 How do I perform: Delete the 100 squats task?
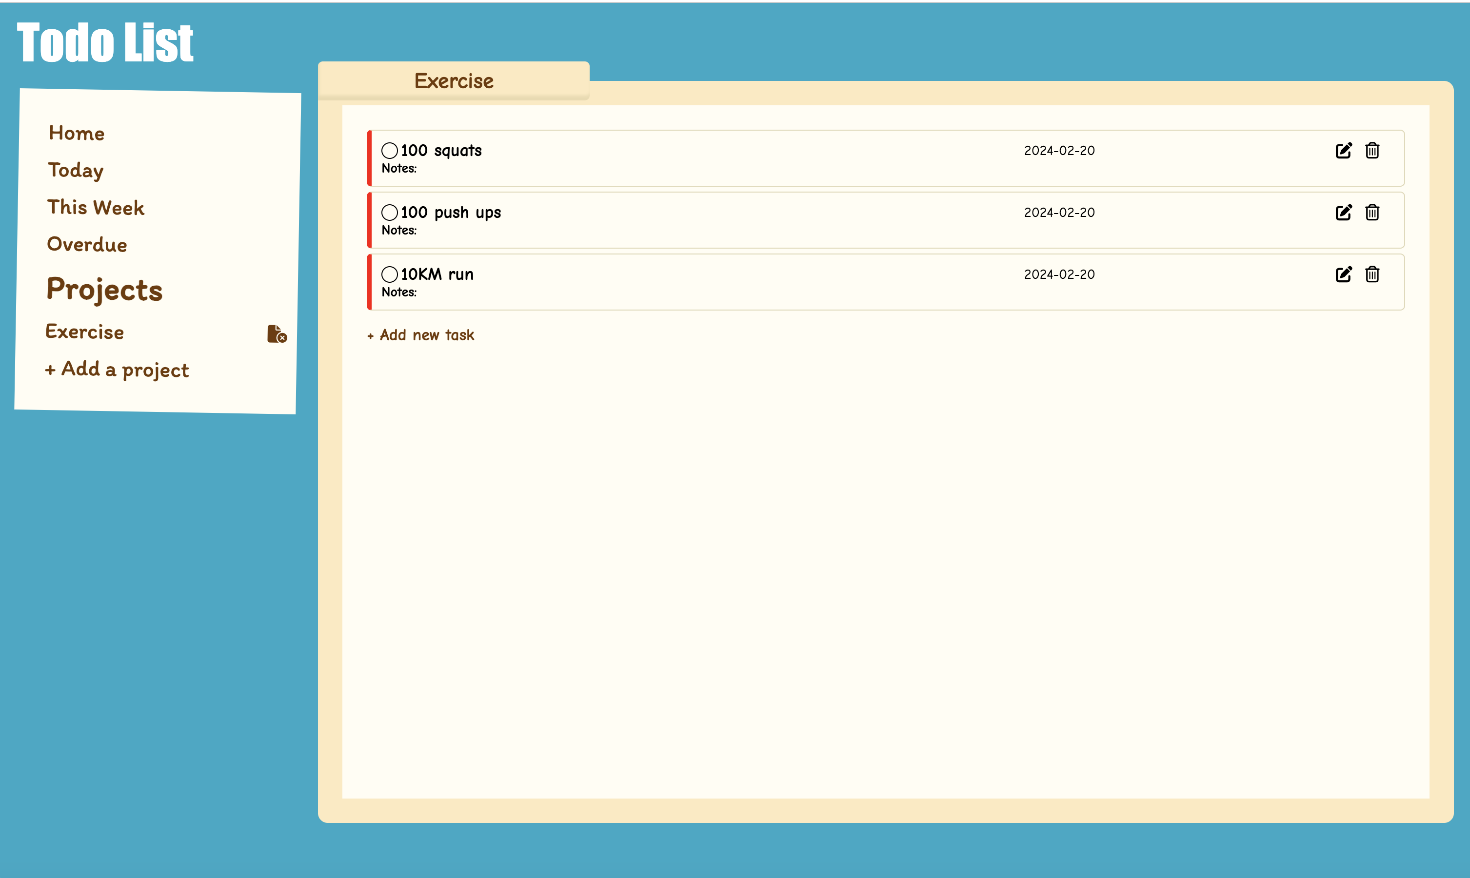[x=1372, y=150]
